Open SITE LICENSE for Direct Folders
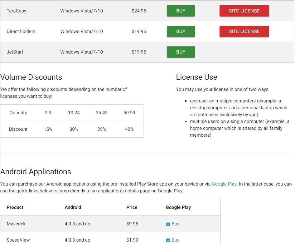The height and width of the screenshot is (245, 295). coord(244,31)
